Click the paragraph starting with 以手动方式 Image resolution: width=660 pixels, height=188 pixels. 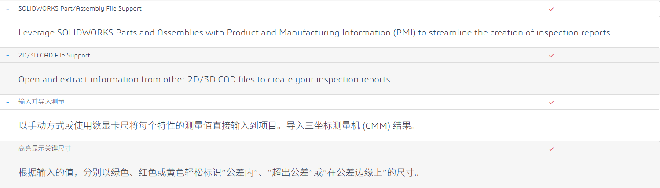(x=217, y=126)
